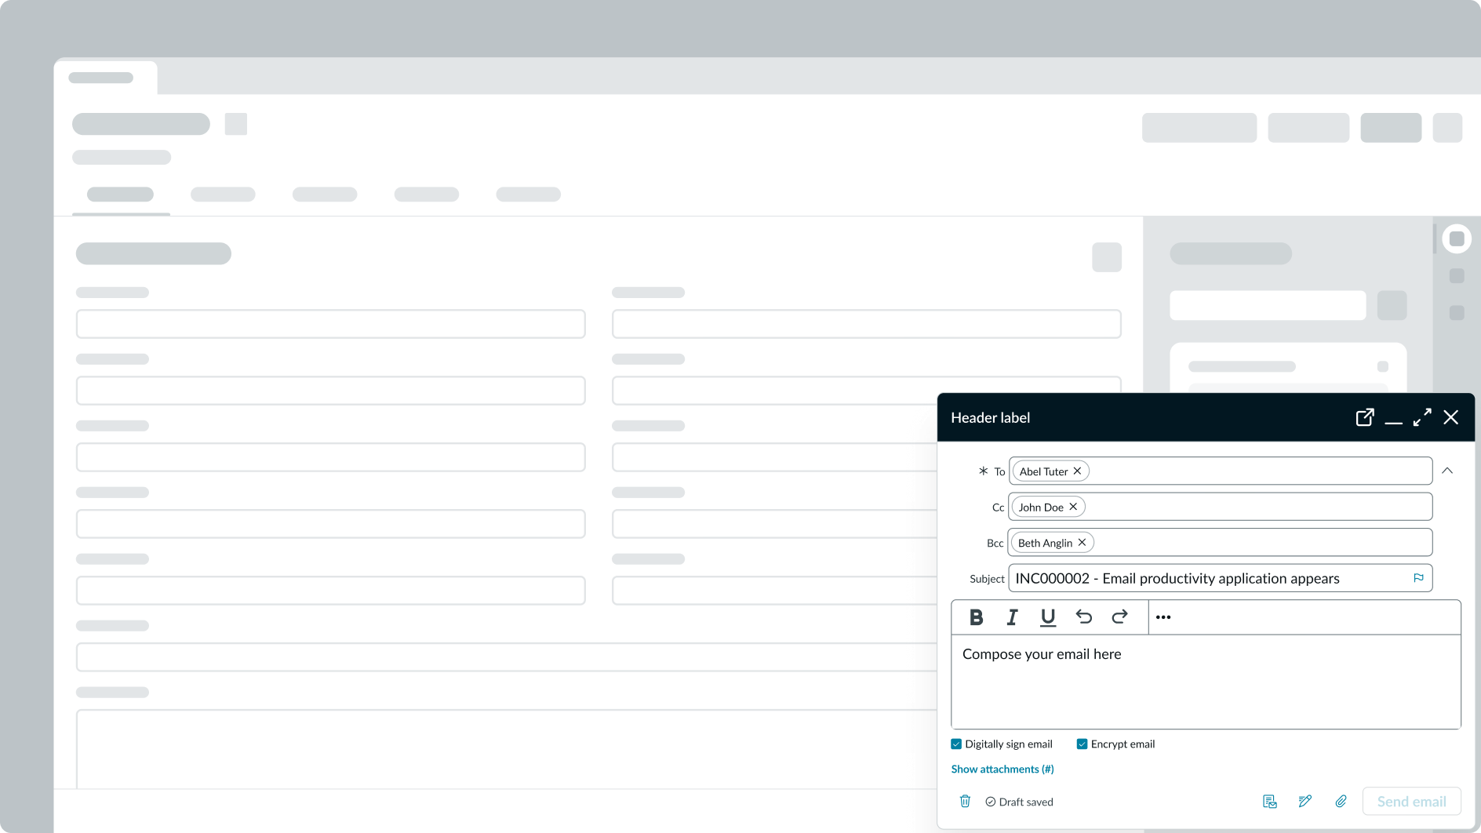Redo the last compose action

(1120, 617)
